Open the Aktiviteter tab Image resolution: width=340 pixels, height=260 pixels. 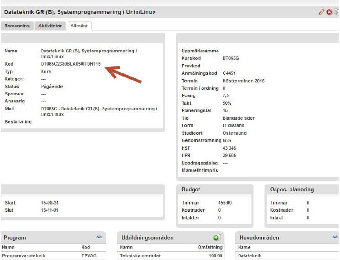click(50, 26)
